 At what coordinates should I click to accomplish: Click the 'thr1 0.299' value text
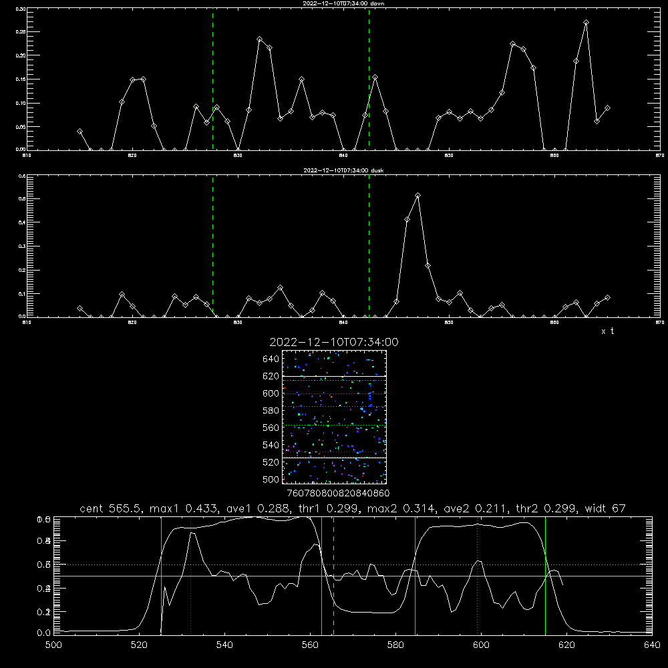tap(329, 508)
